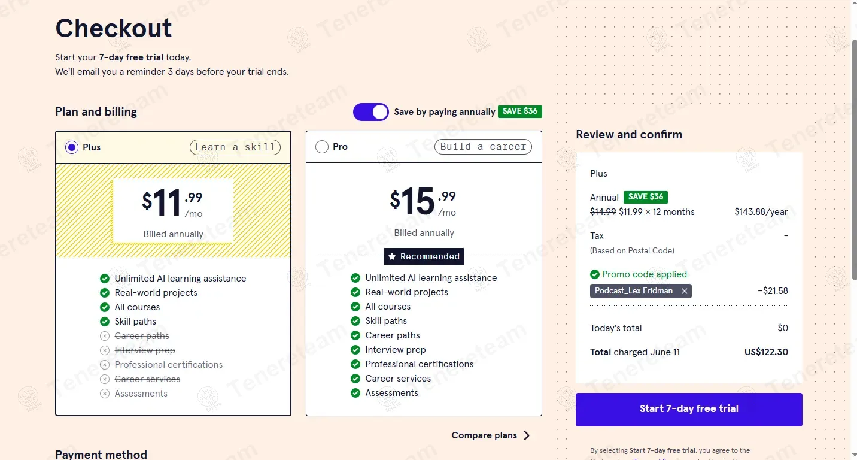
Task: Click the crossed-out Career paths icon in Plus
Action: click(x=105, y=336)
